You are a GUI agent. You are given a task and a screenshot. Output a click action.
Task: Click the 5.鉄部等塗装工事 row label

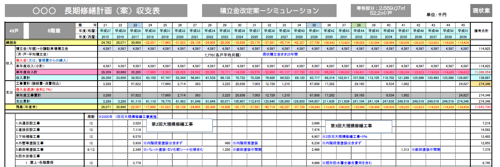pyautogui.click(x=28, y=149)
